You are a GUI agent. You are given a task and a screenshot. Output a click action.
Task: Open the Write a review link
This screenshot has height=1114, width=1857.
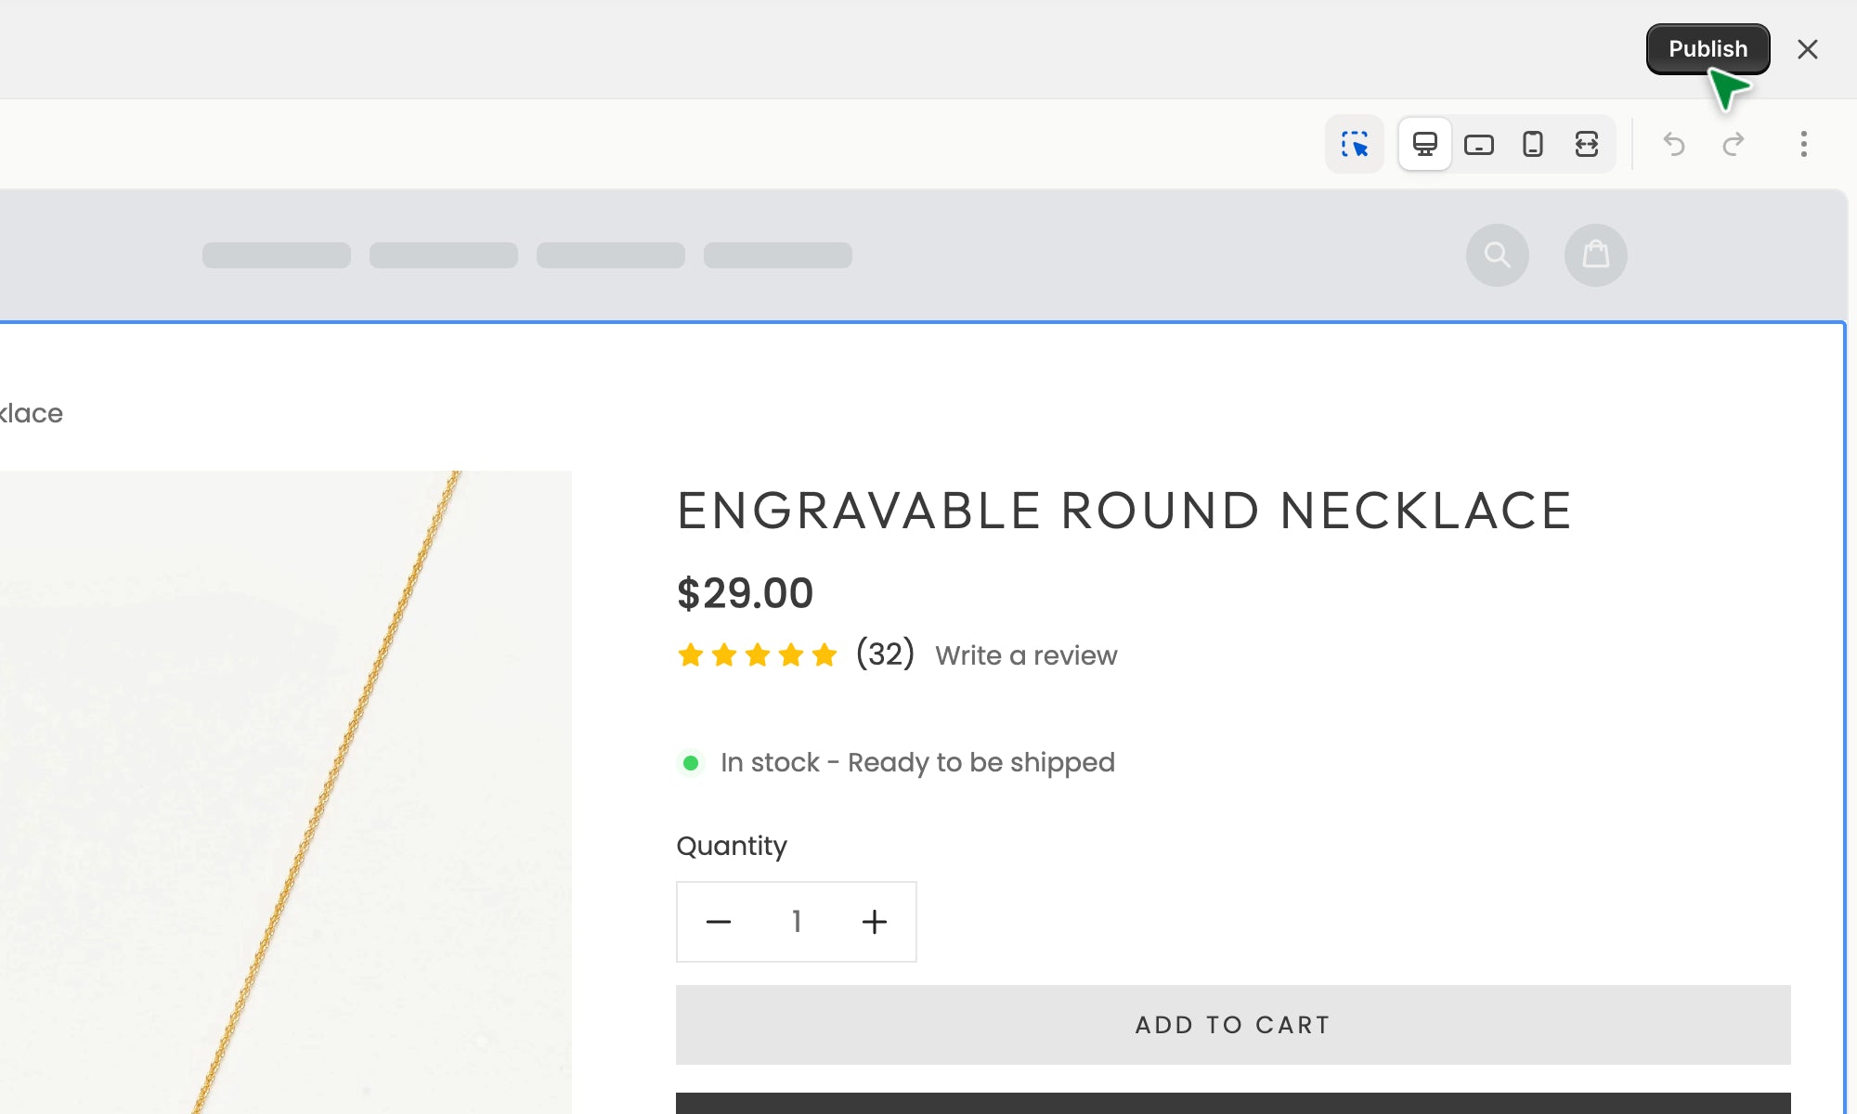[x=1026, y=655]
